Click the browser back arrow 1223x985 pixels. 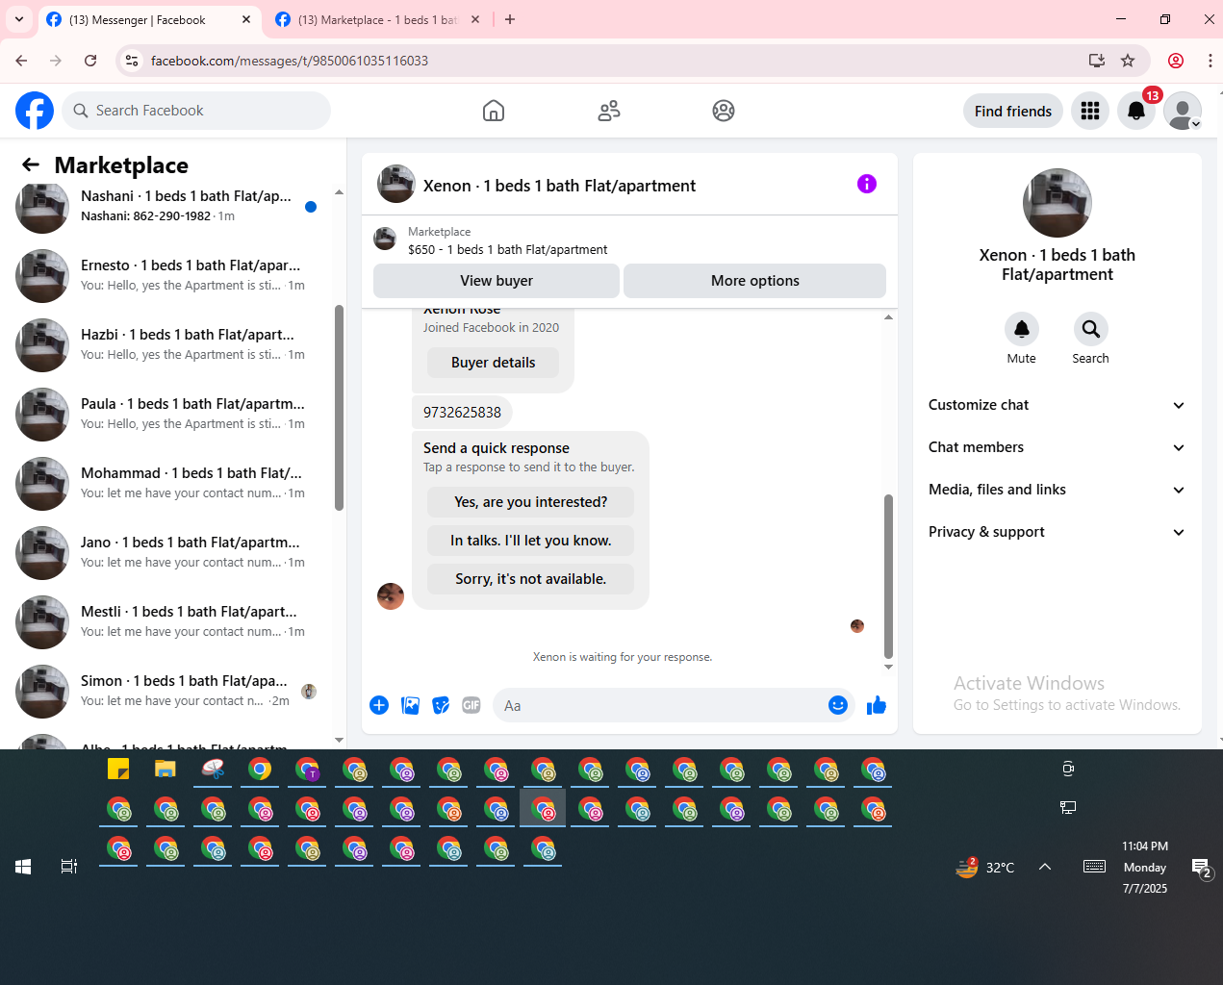point(21,61)
